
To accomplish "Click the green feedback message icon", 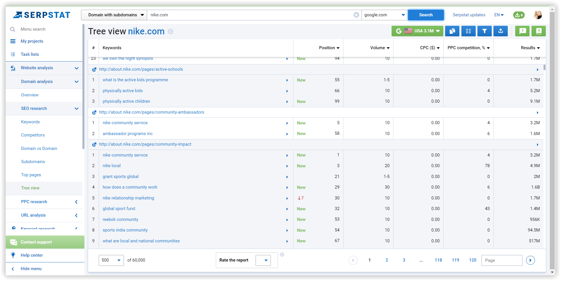I will (522, 31).
